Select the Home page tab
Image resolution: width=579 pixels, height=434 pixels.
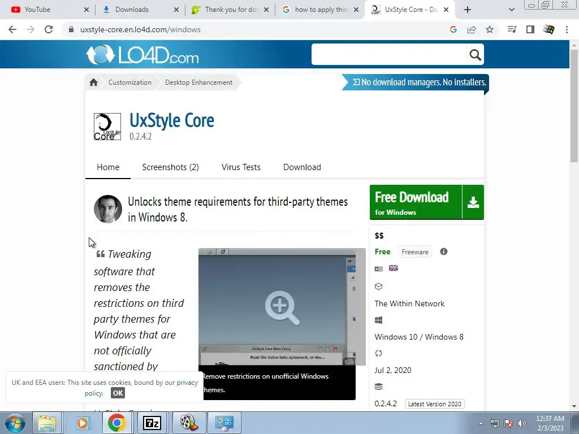[x=108, y=167]
